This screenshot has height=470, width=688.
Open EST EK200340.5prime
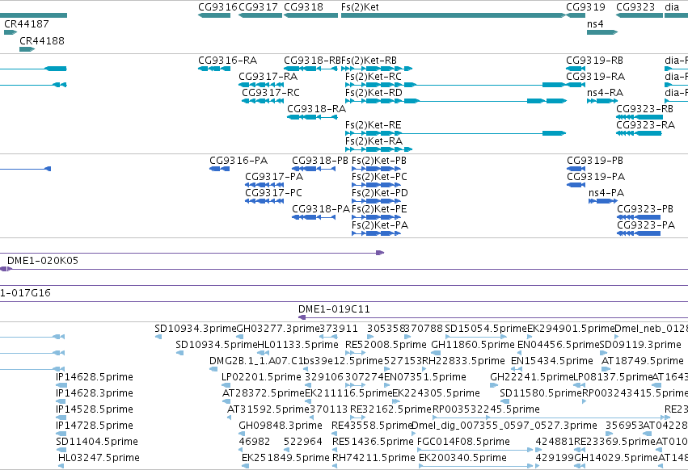[x=462, y=458]
